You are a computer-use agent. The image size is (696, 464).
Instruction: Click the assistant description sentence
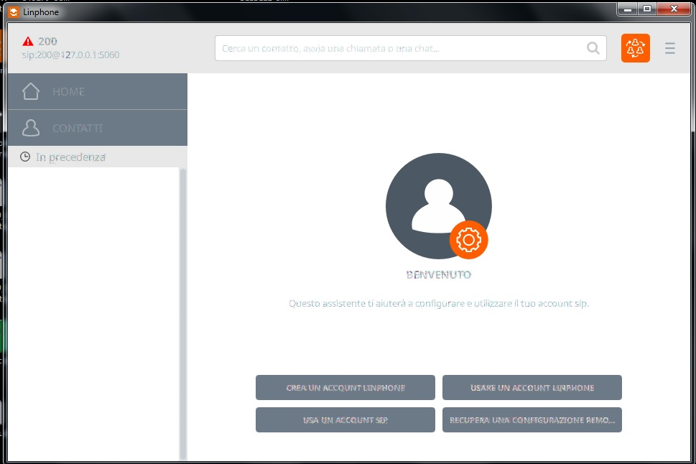click(439, 304)
